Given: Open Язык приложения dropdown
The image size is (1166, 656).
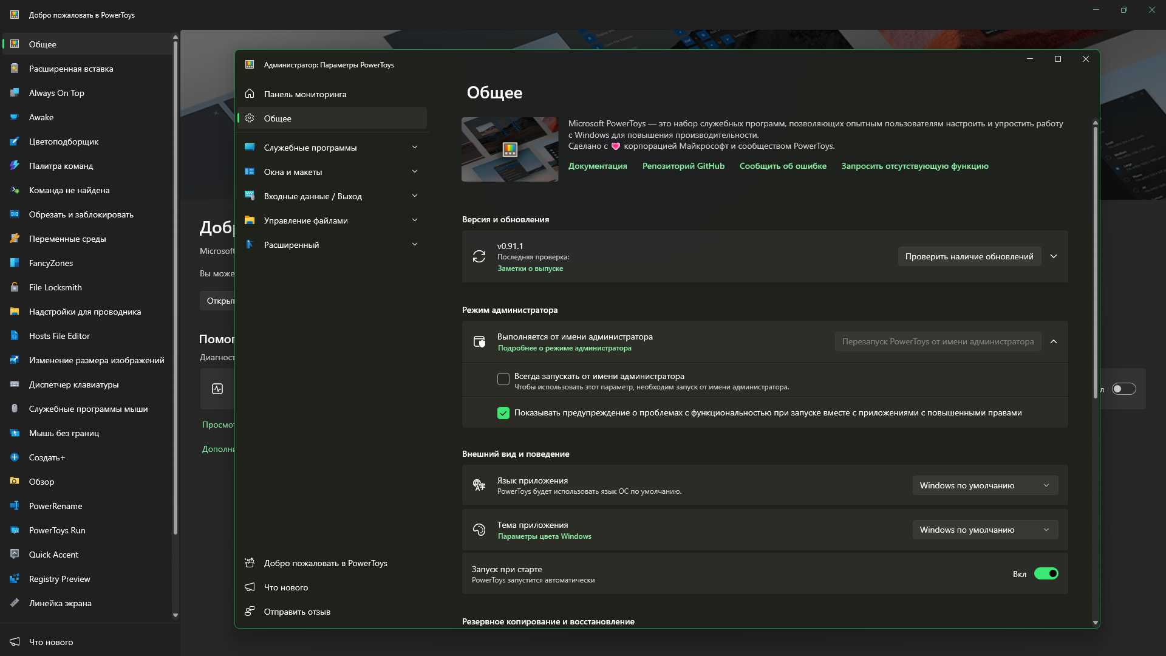Looking at the screenshot, I should coord(985,485).
